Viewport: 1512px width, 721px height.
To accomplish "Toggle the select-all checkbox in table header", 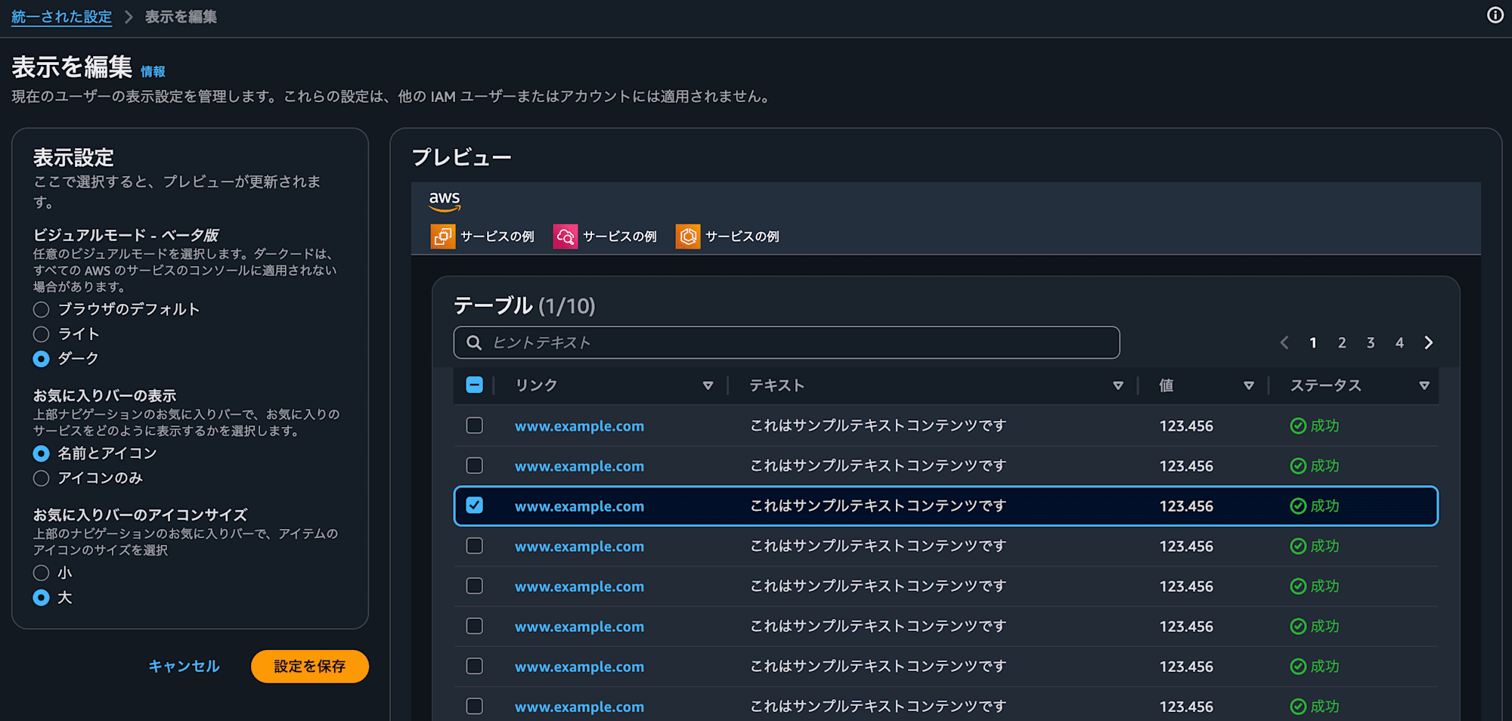I will (x=475, y=385).
